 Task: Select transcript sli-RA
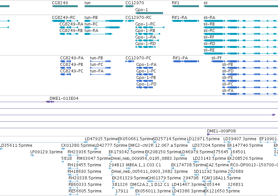[241, 21]
